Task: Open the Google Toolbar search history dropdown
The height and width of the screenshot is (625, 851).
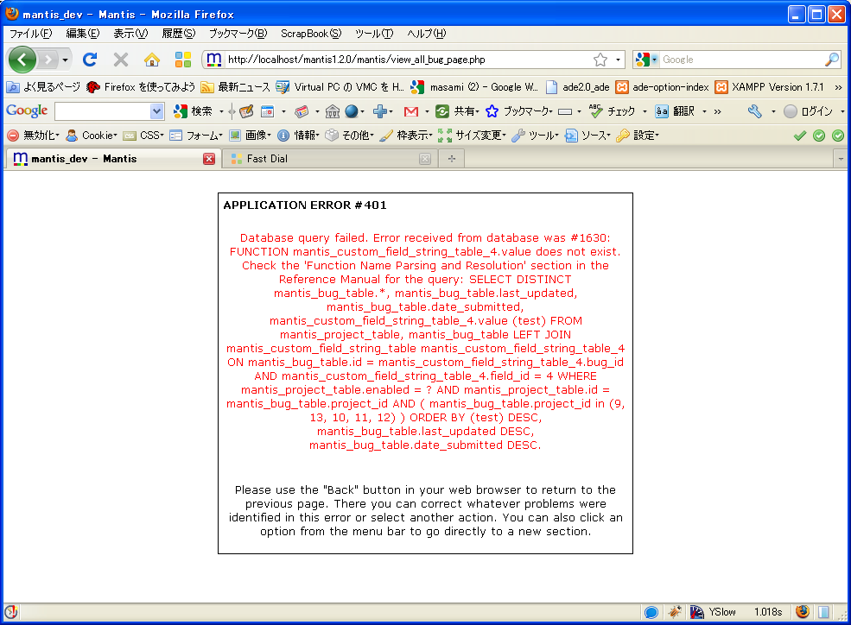Action: tap(156, 111)
